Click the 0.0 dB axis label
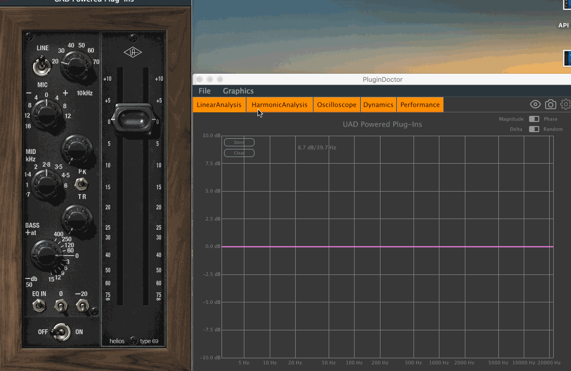The height and width of the screenshot is (371, 571). pos(213,246)
